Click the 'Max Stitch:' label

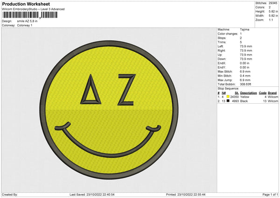coord(225,71)
